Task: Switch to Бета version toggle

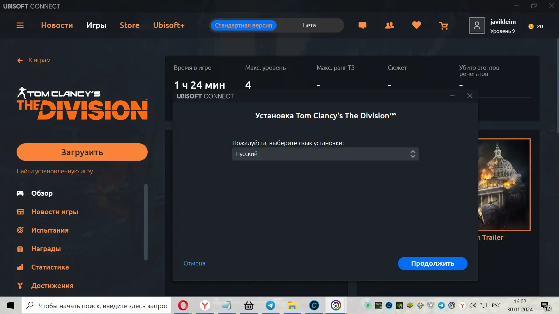Action: (309, 25)
